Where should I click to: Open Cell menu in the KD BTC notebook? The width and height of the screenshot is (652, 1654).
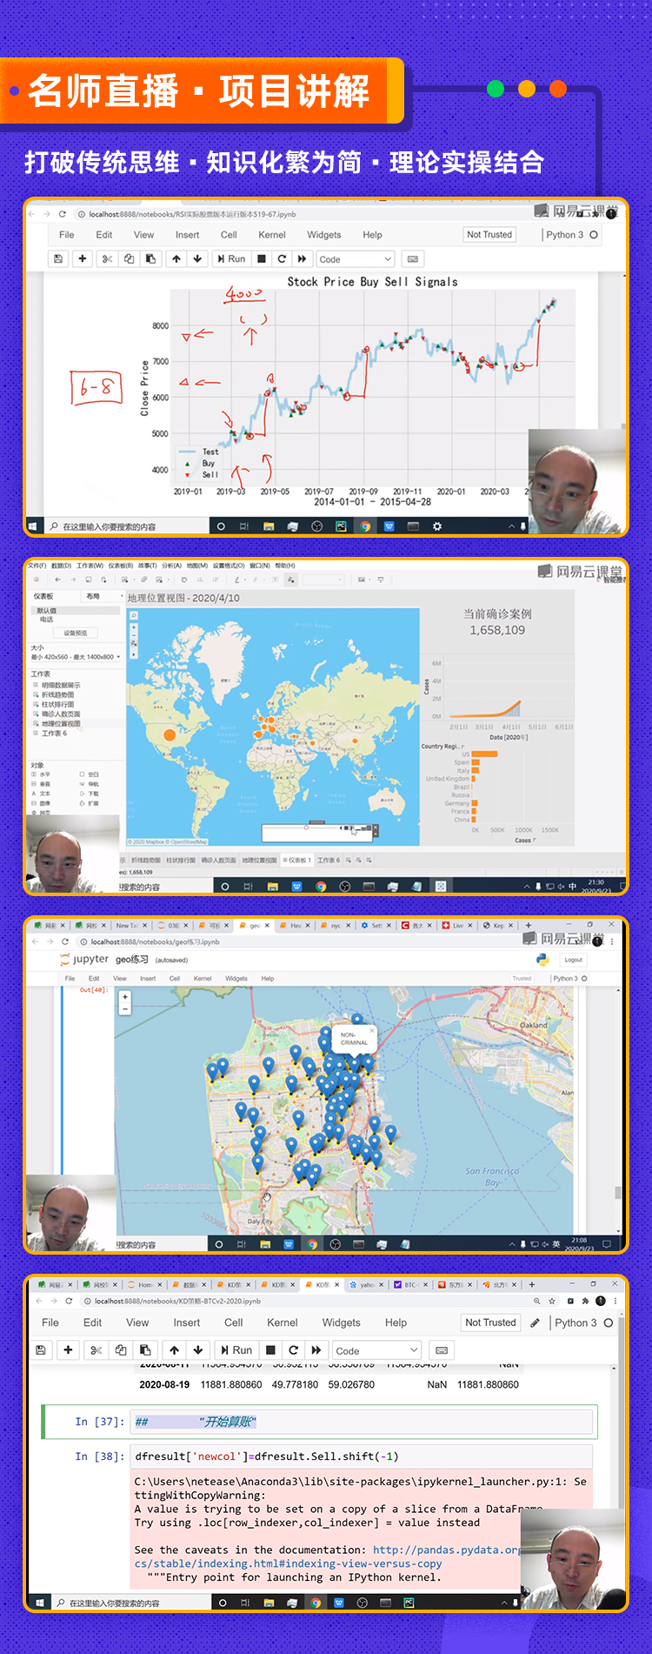pos(234,1323)
